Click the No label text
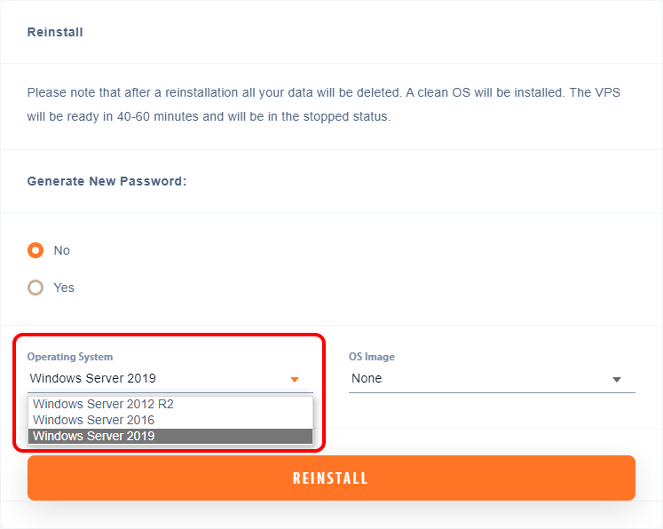The height and width of the screenshot is (529, 663). click(x=62, y=250)
